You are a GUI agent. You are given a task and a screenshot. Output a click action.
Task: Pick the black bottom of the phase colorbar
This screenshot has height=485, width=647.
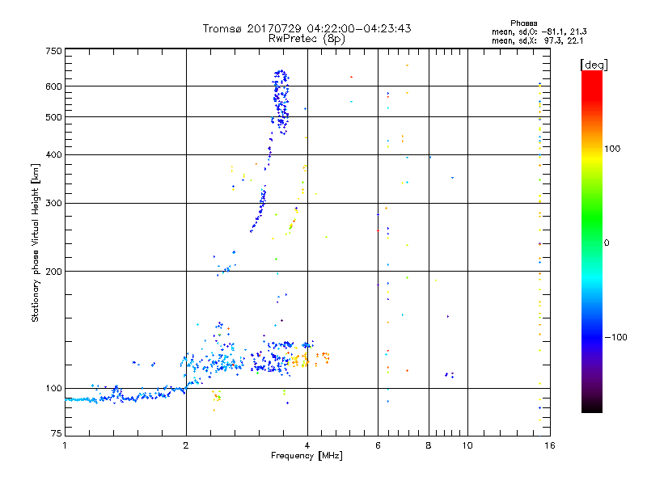pos(592,407)
